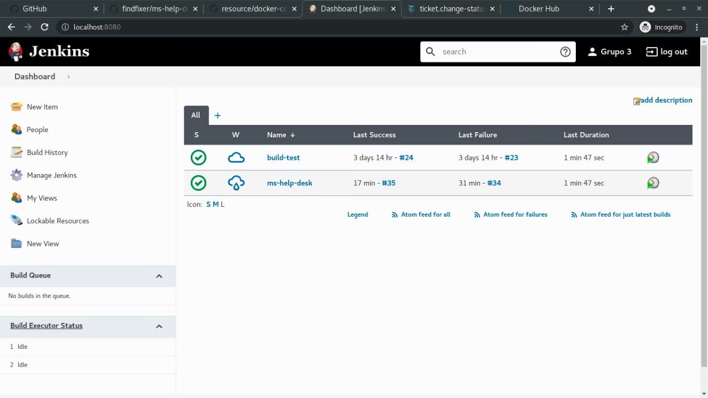Viewport: 708px width, 398px height.
Task: Click the log out icon
Action: pos(652,51)
